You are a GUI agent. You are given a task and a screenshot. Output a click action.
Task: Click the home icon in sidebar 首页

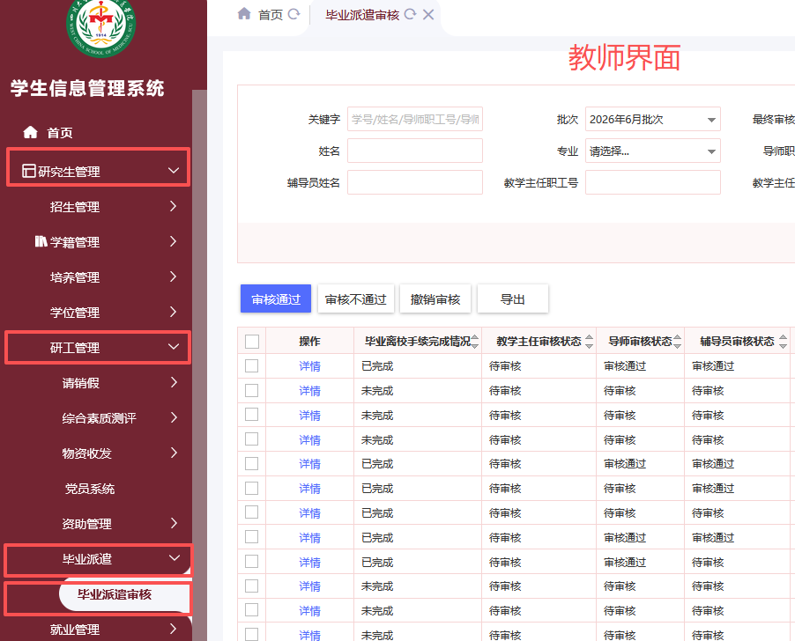tap(31, 132)
